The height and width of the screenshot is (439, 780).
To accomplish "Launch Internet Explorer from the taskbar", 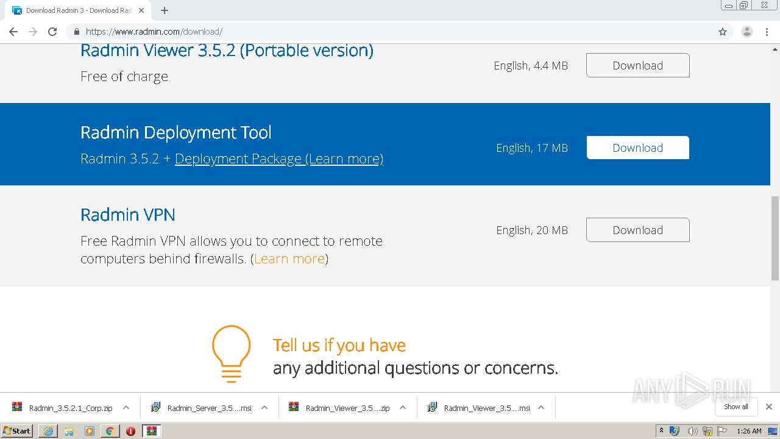I will click(x=48, y=431).
